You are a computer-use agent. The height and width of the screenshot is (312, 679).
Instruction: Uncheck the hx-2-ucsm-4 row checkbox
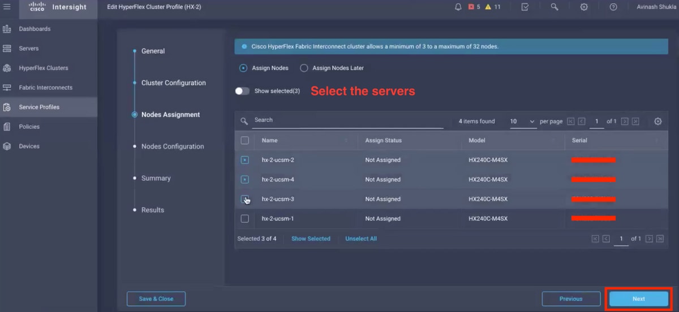(245, 180)
